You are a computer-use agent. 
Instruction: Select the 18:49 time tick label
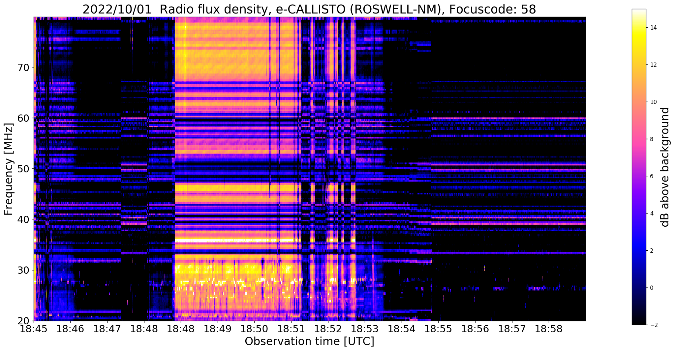coord(218,329)
